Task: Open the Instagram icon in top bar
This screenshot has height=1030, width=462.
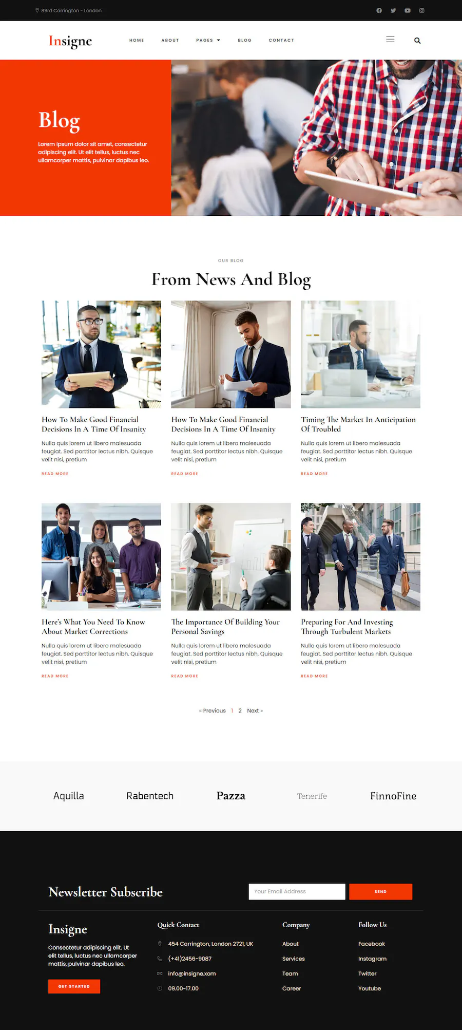Action: 422,10
